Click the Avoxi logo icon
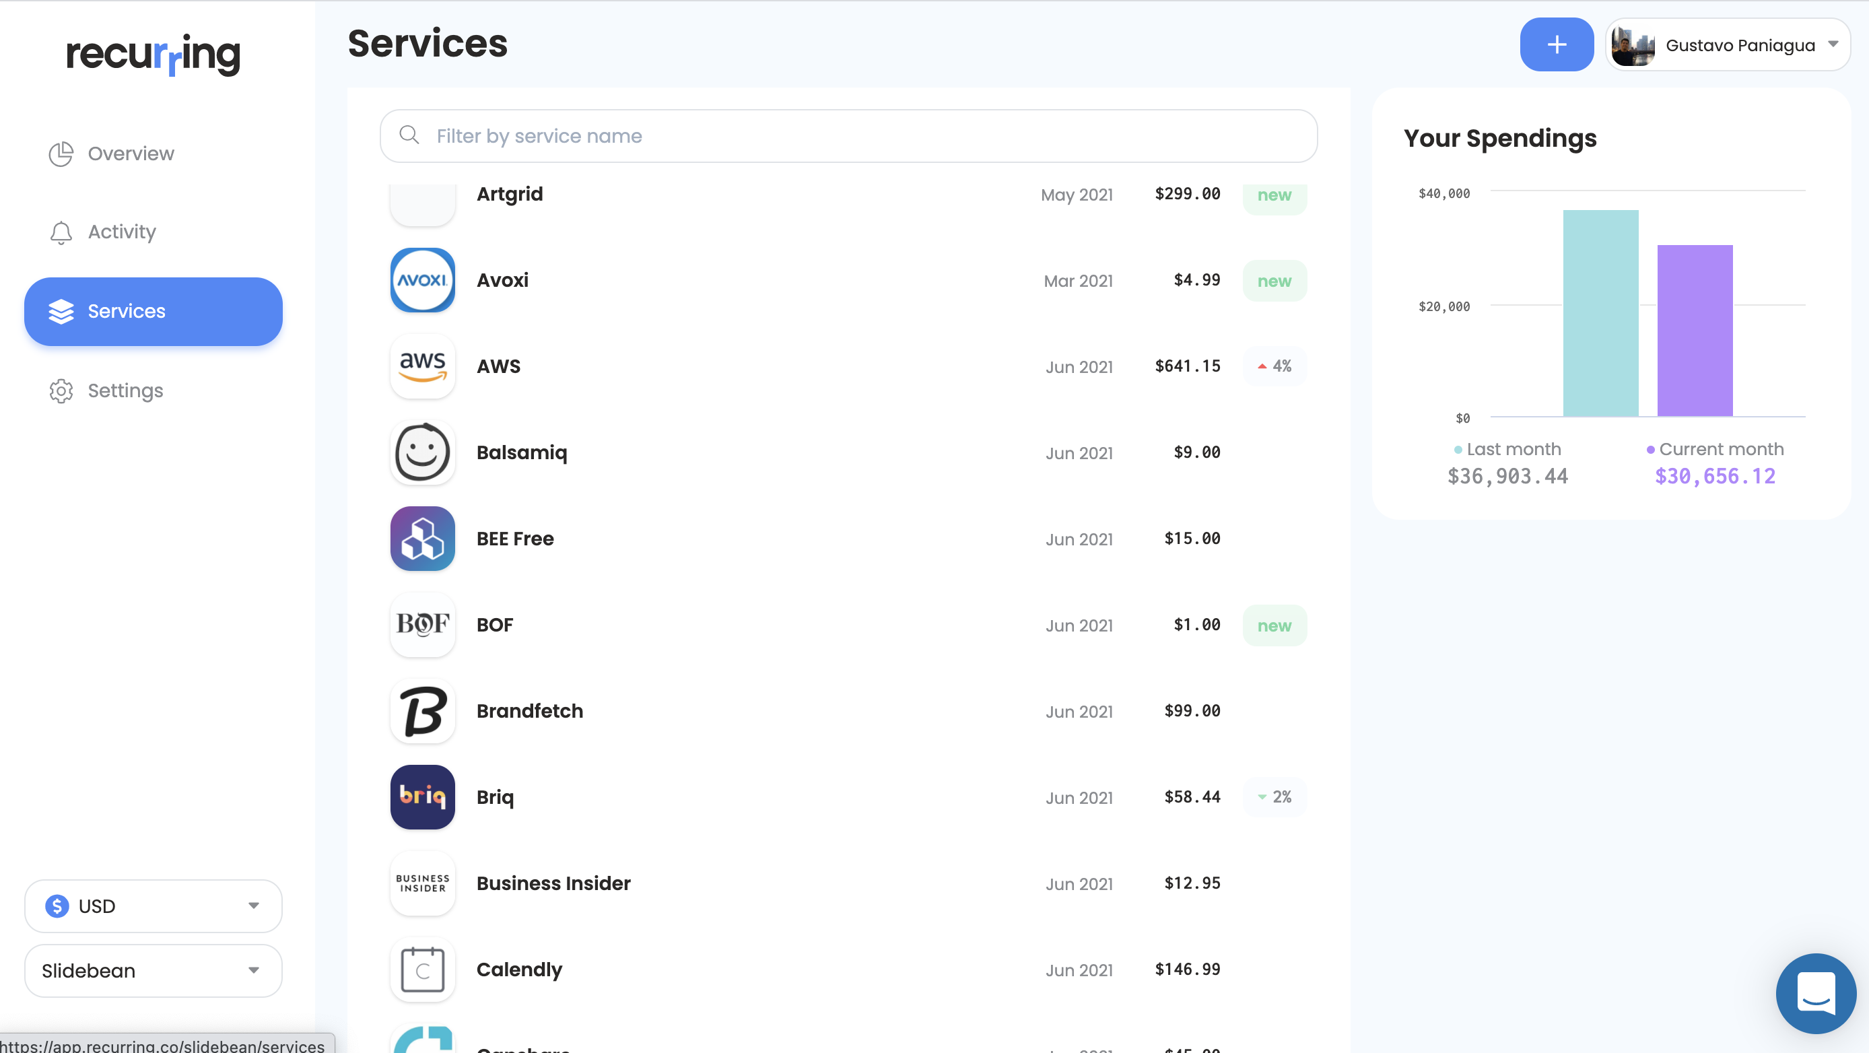Viewport: 1869px width, 1053px height. 422,280
